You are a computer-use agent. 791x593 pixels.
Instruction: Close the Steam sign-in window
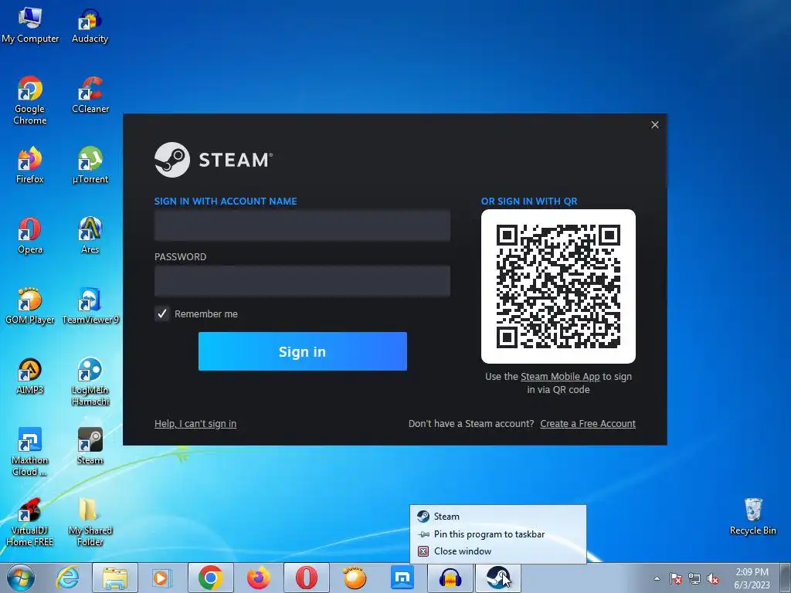pos(655,124)
